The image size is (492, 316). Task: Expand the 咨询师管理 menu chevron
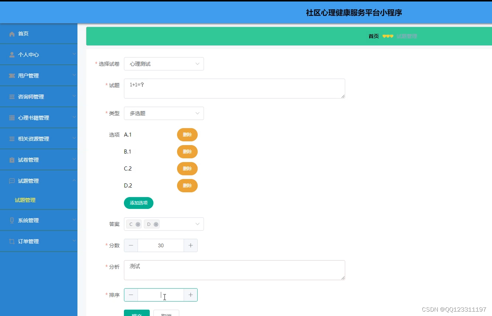(74, 96)
